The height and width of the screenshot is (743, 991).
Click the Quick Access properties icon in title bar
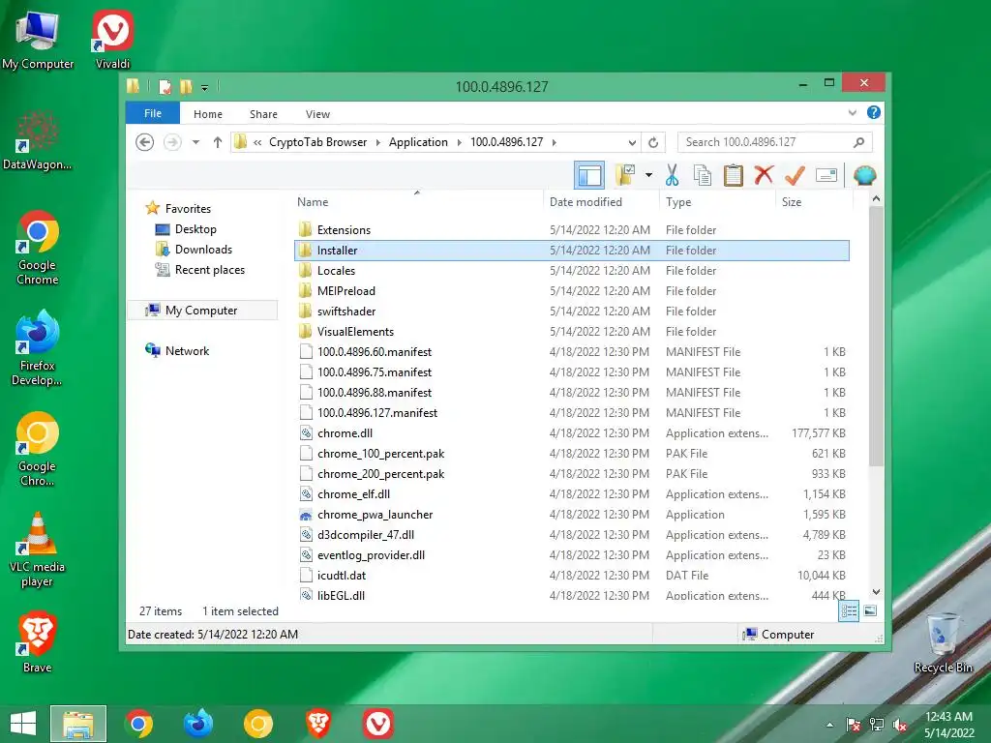(165, 86)
